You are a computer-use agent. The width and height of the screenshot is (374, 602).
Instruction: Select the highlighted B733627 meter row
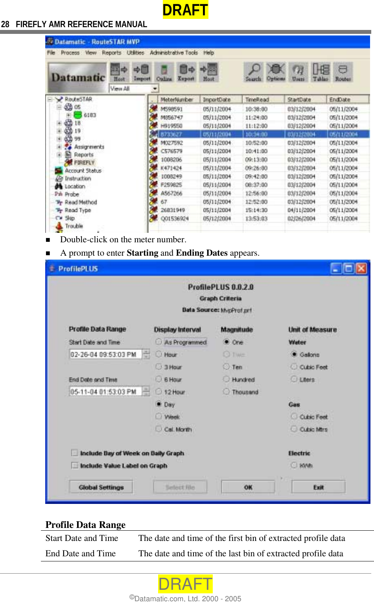[x=260, y=134]
